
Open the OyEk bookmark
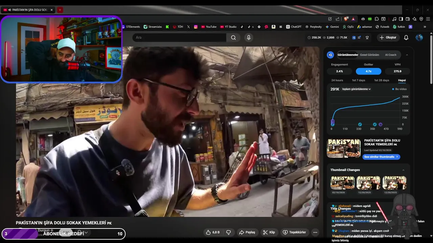pyautogui.click(x=348, y=27)
